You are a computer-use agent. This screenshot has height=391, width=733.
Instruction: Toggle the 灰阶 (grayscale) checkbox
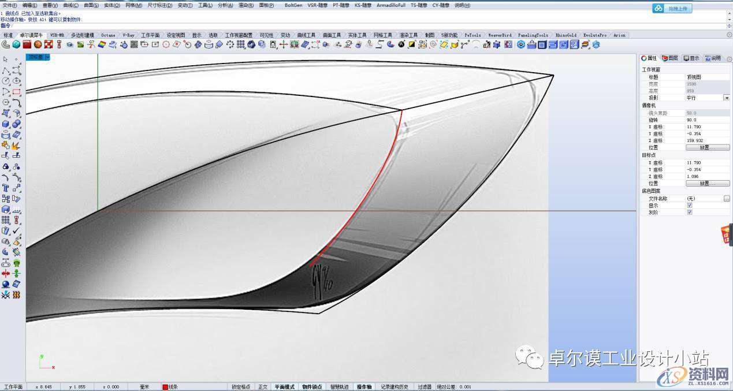click(690, 212)
